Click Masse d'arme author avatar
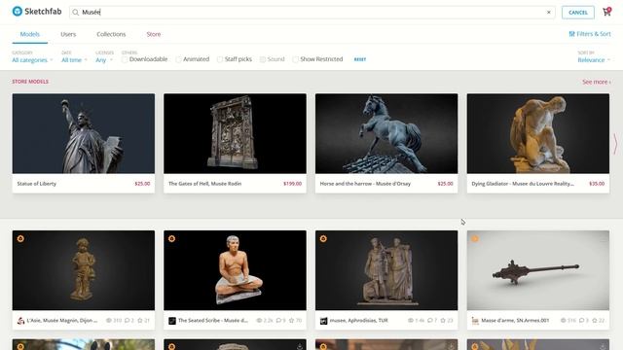The width and height of the screenshot is (623, 350). coord(475,321)
